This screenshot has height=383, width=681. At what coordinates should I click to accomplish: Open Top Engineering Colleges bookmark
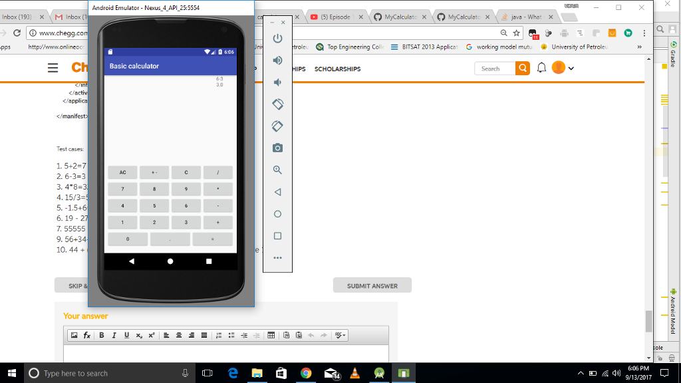(x=350, y=47)
